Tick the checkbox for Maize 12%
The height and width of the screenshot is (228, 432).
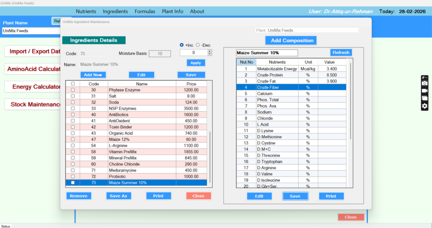(73, 139)
